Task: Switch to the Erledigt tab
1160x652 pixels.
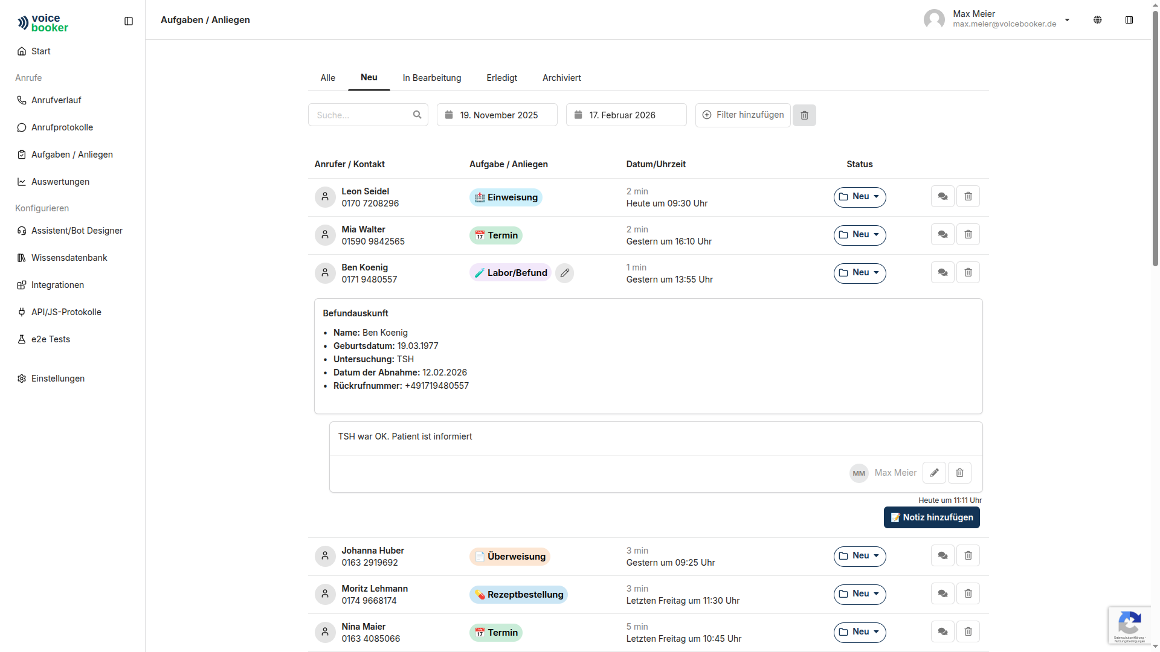Action: tap(501, 78)
